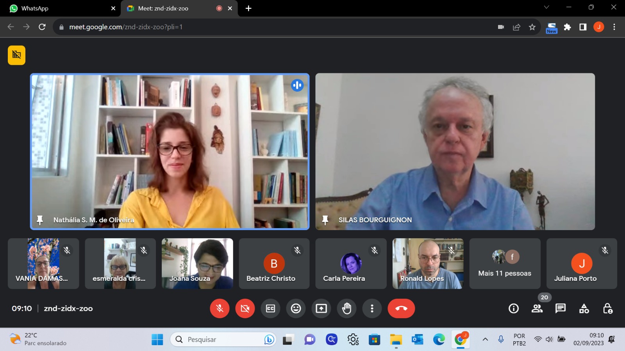Open more options three-dot menu in Meet
The height and width of the screenshot is (351, 625).
(372, 308)
